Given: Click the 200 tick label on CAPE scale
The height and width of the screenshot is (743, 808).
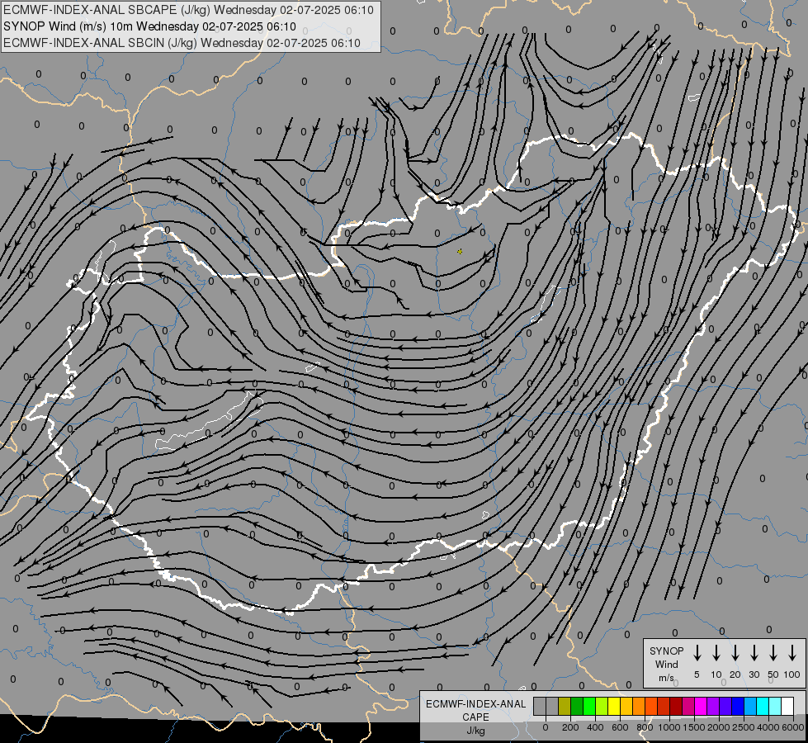Looking at the screenshot, I should coord(570,727).
